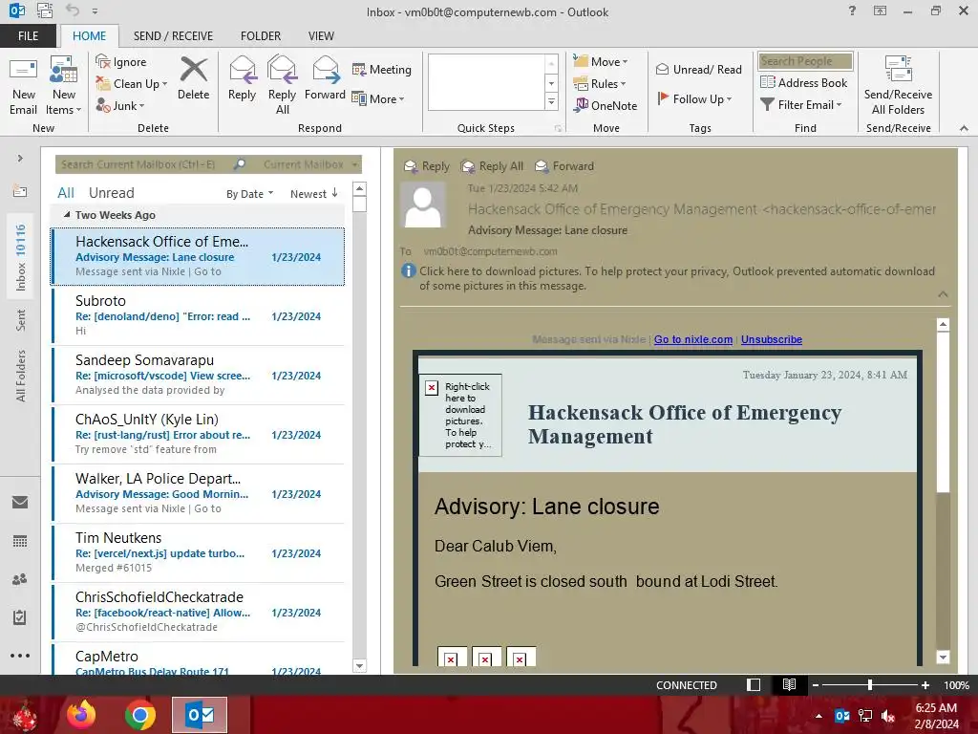
Task: Open the By Date arrangement menu
Action: (249, 194)
